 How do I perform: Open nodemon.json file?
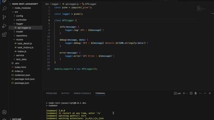click(x=22, y=75)
